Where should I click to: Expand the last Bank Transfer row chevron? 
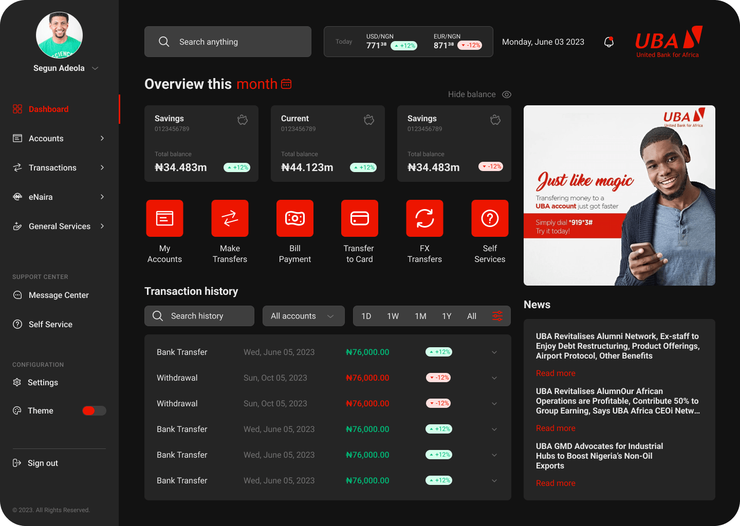tap(494, 481)
